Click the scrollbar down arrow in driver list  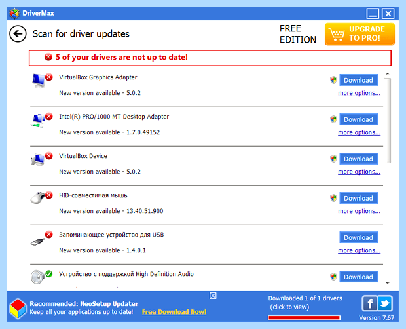pos(388,283)
